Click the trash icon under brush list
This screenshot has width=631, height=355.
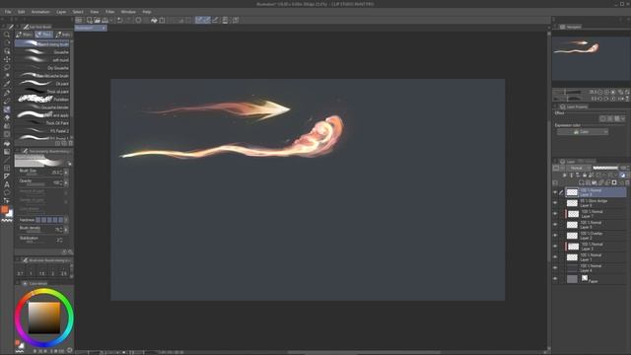71,143
